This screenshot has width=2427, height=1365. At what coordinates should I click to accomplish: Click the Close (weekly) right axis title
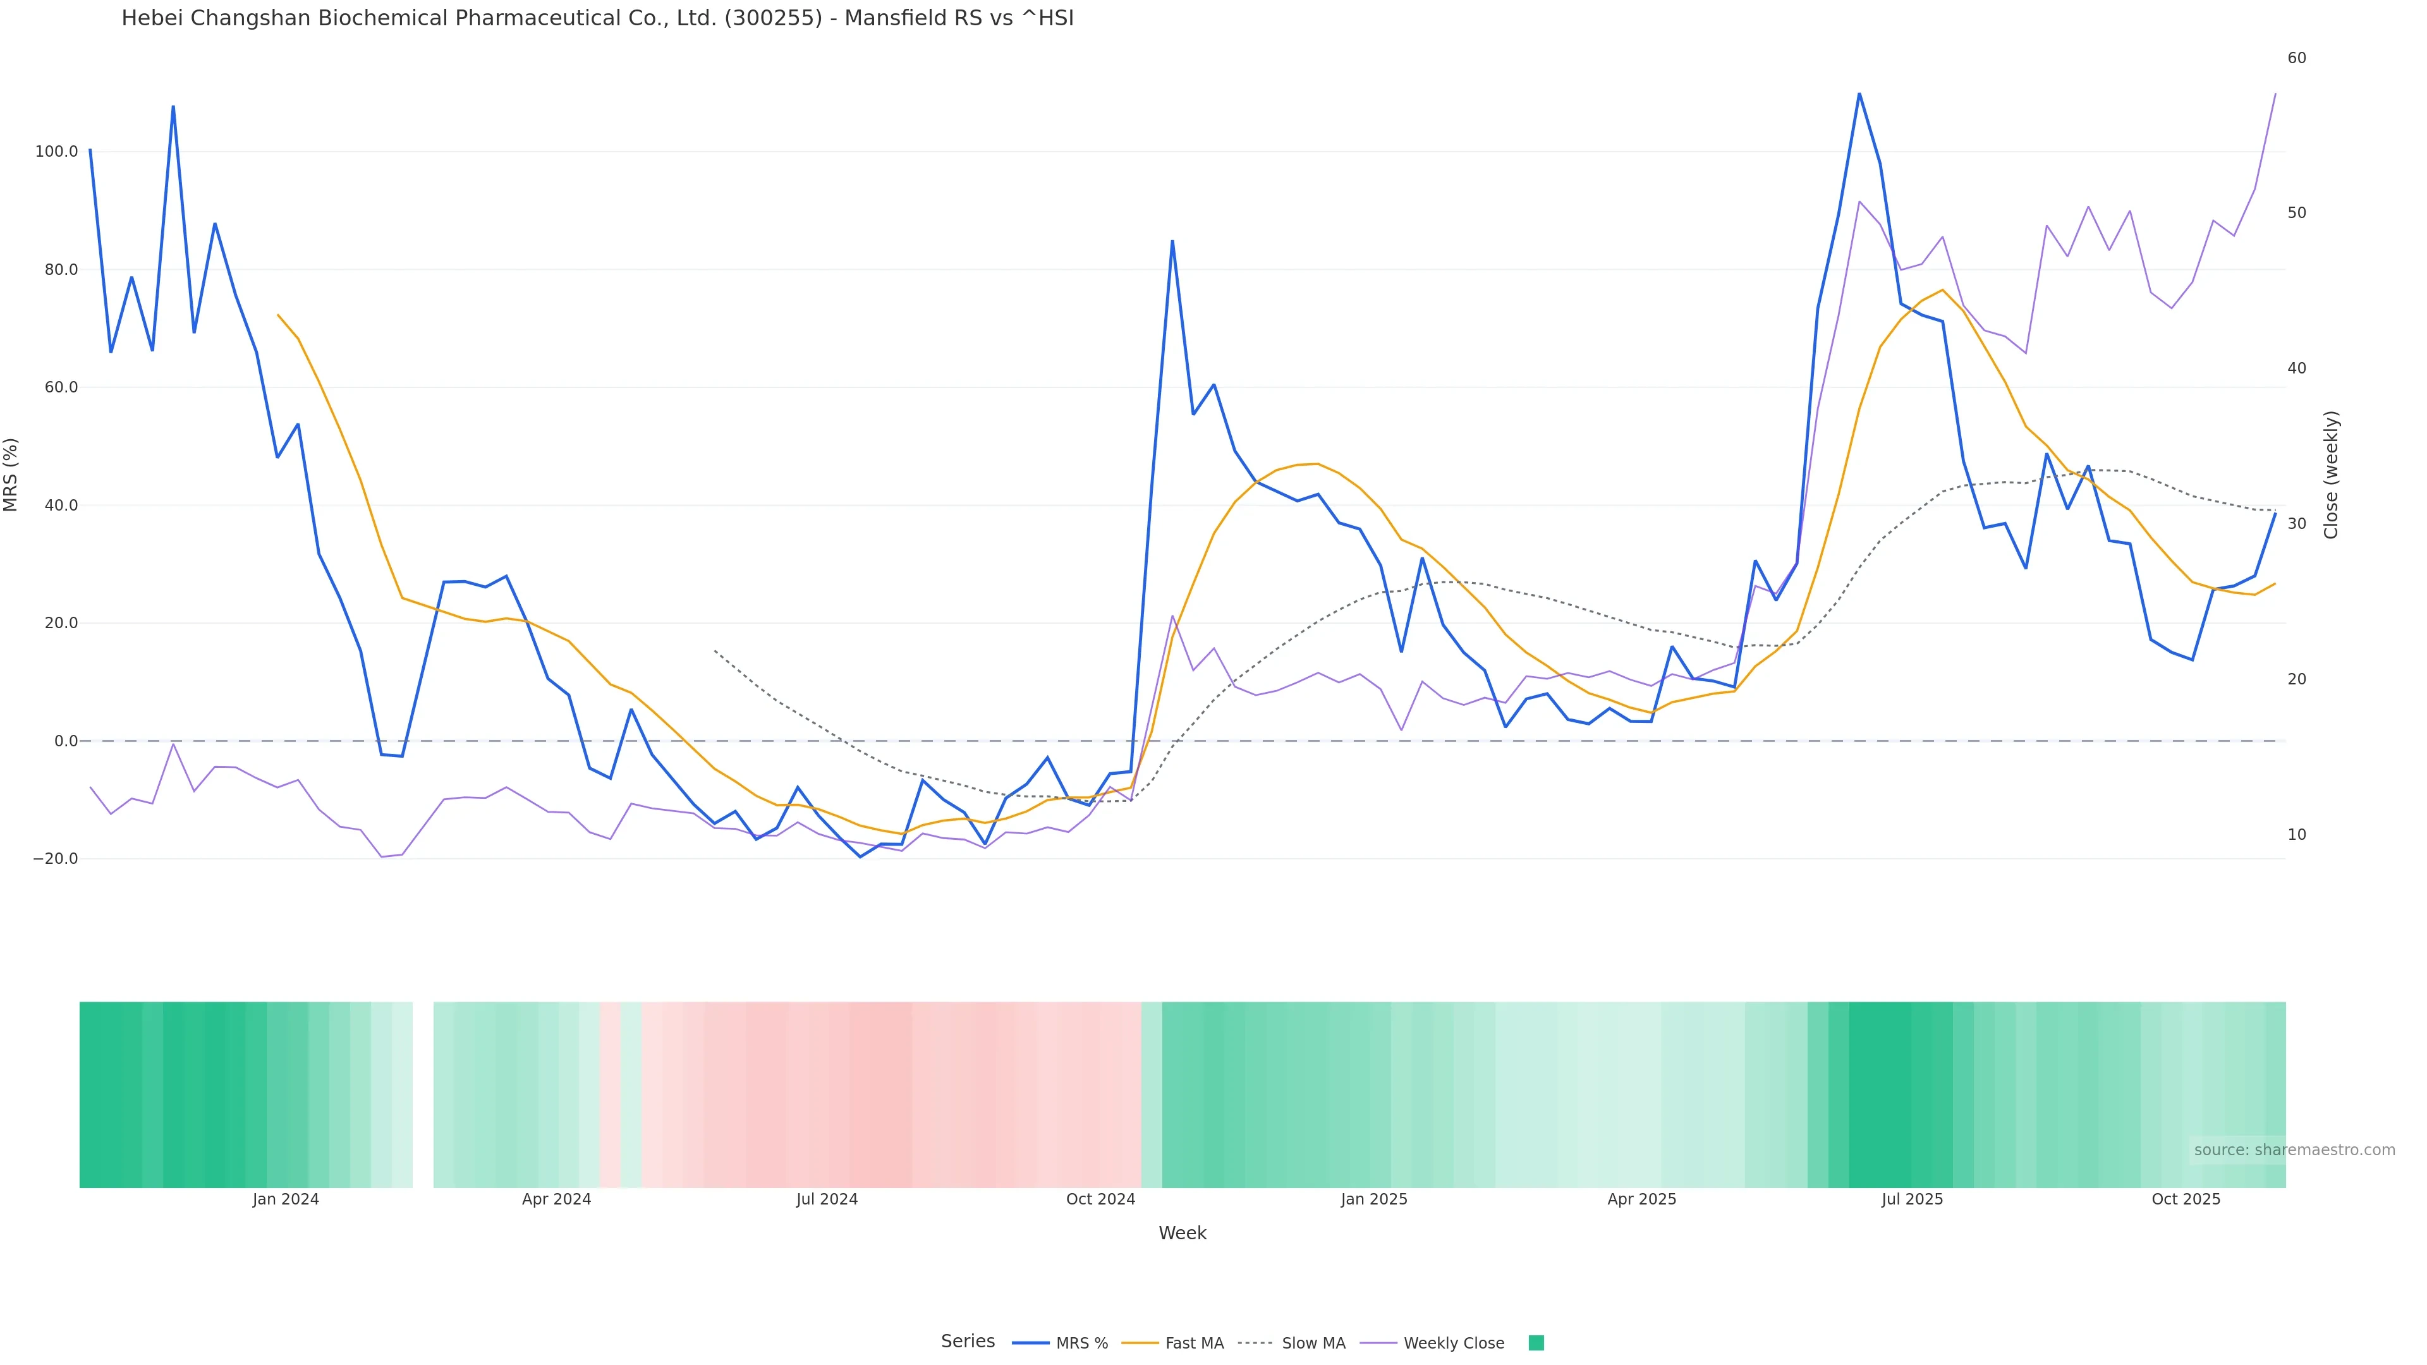pyautogui.click(x=2331, y=475)
